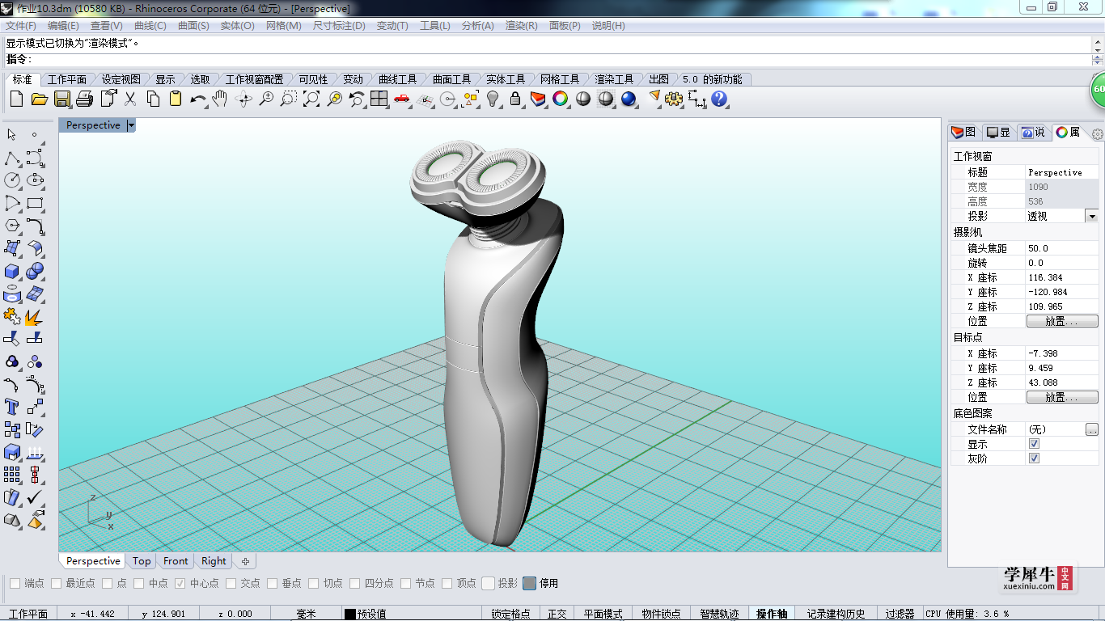
Task: Click the camera 放置... button
Action: 1062,321
